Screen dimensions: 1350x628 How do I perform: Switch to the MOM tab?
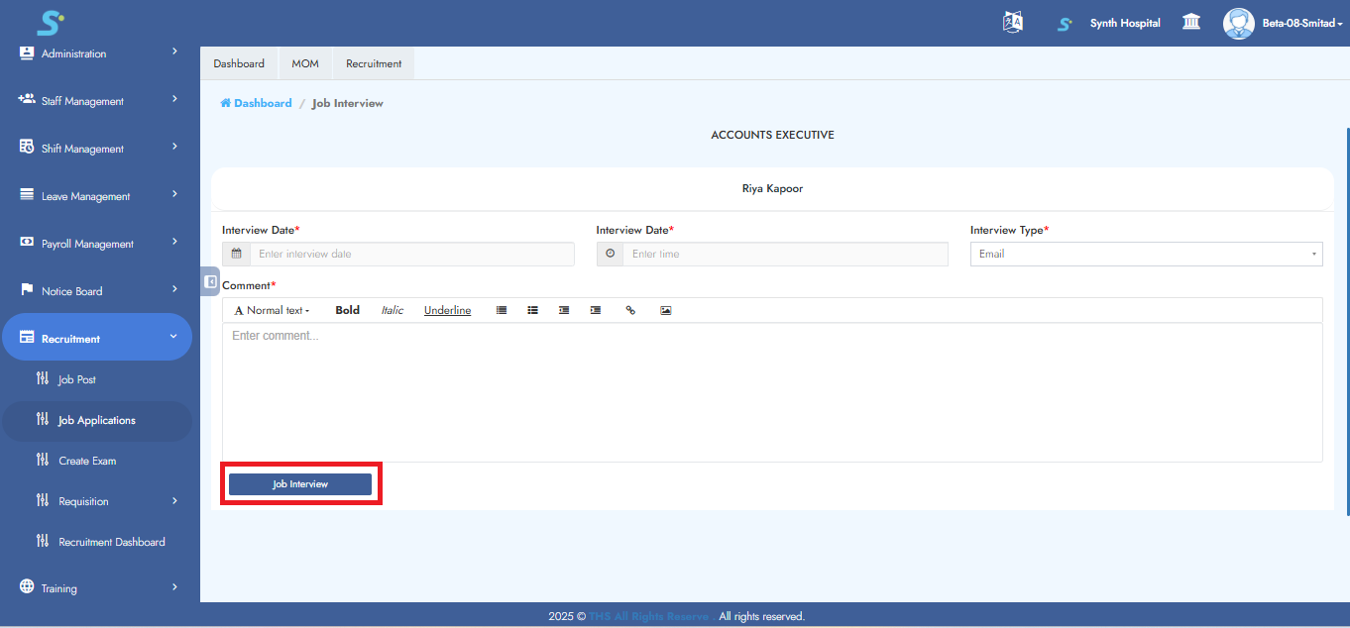(x=304, y=62)
